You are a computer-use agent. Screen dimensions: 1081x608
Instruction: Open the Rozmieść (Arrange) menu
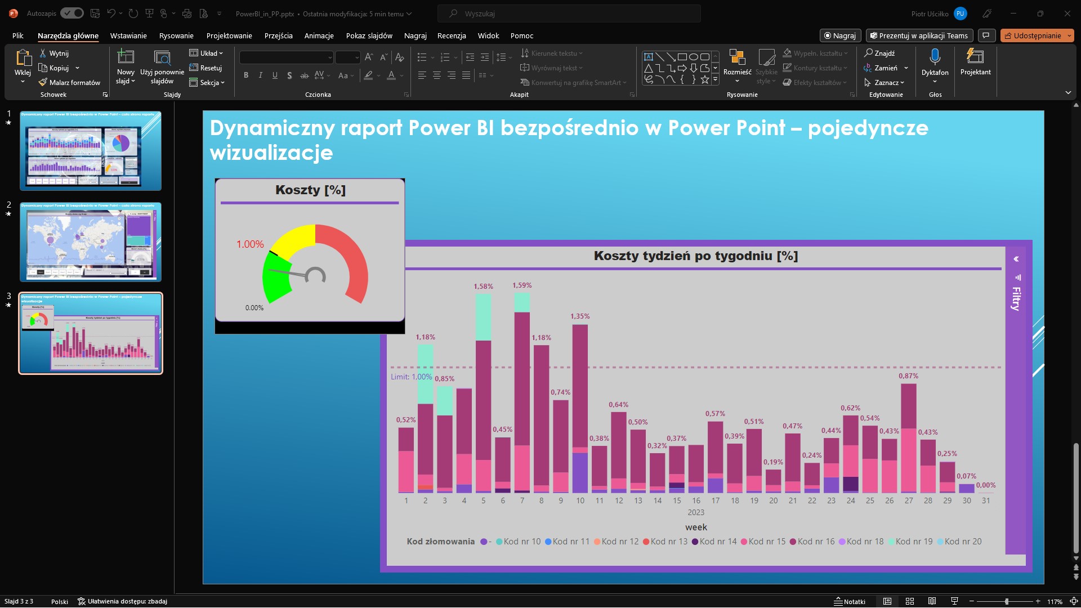[x=737, y=66]
